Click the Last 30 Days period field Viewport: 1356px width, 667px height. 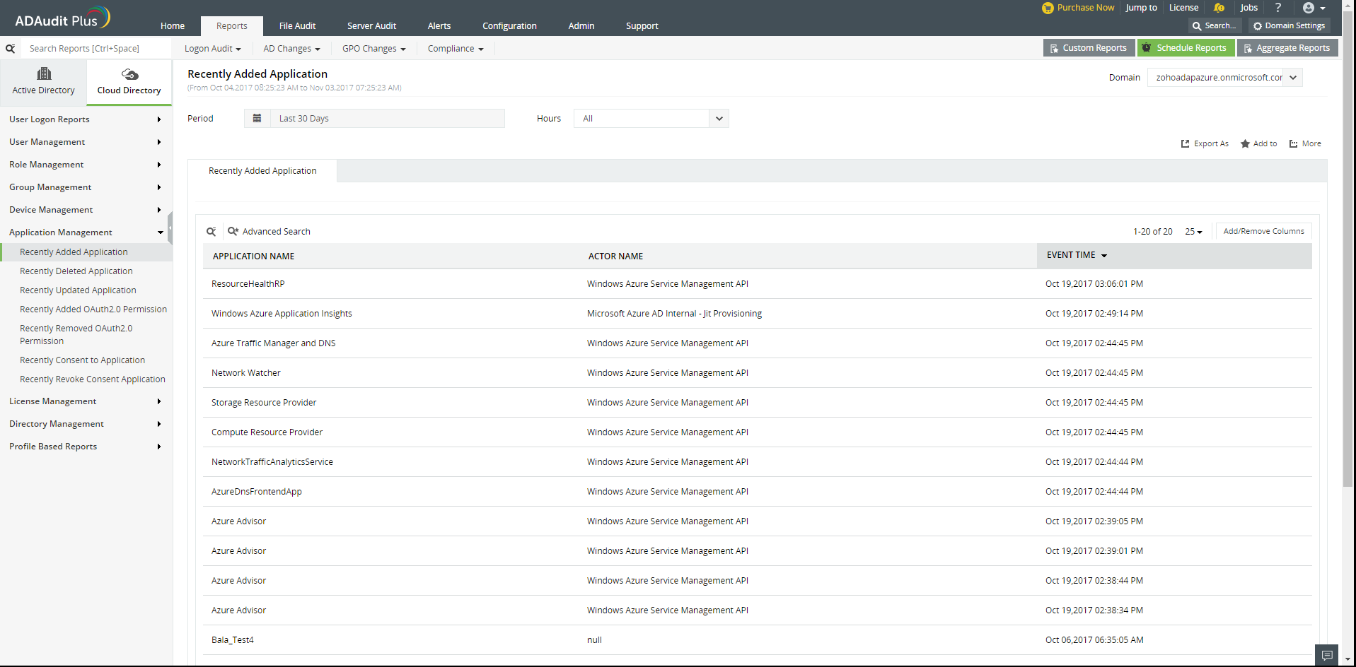point(388,119)
